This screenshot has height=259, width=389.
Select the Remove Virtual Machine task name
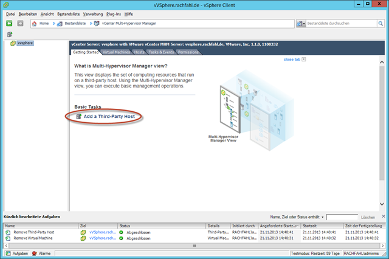pos(33,238)
